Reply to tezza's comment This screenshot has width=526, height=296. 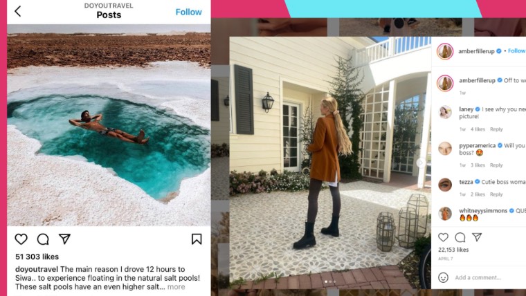[496, 194]
